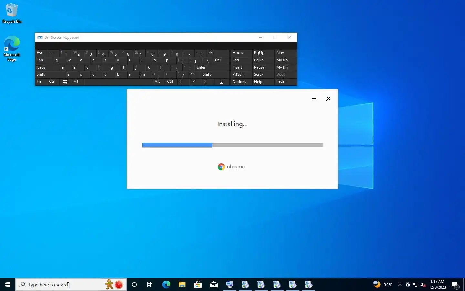Click the Nav key
The image size is (465, 291).
pyautogui.click(x=285, y=53)
